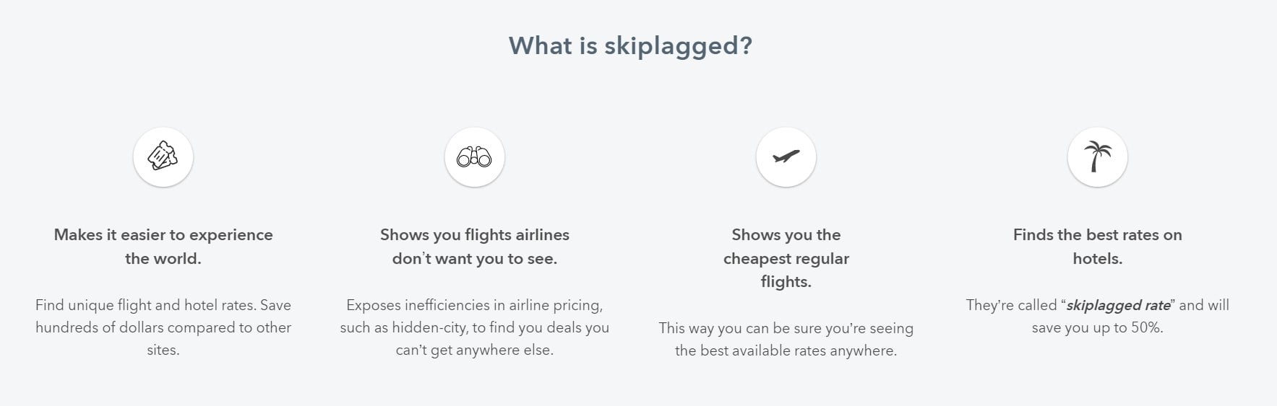
Task: Click the 'What is skiplagged?' heading
Action: click(x=630, y=46)
